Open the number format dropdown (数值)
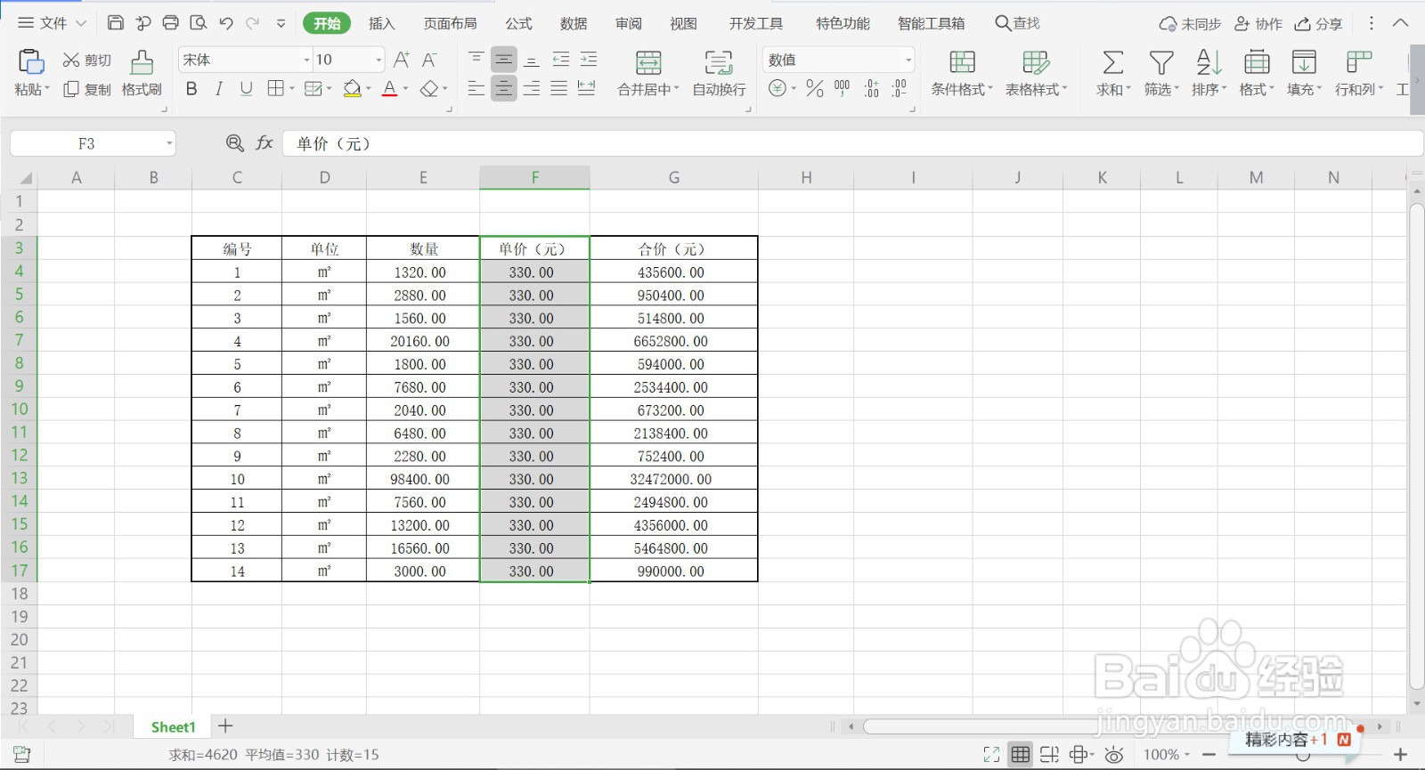 908,60
